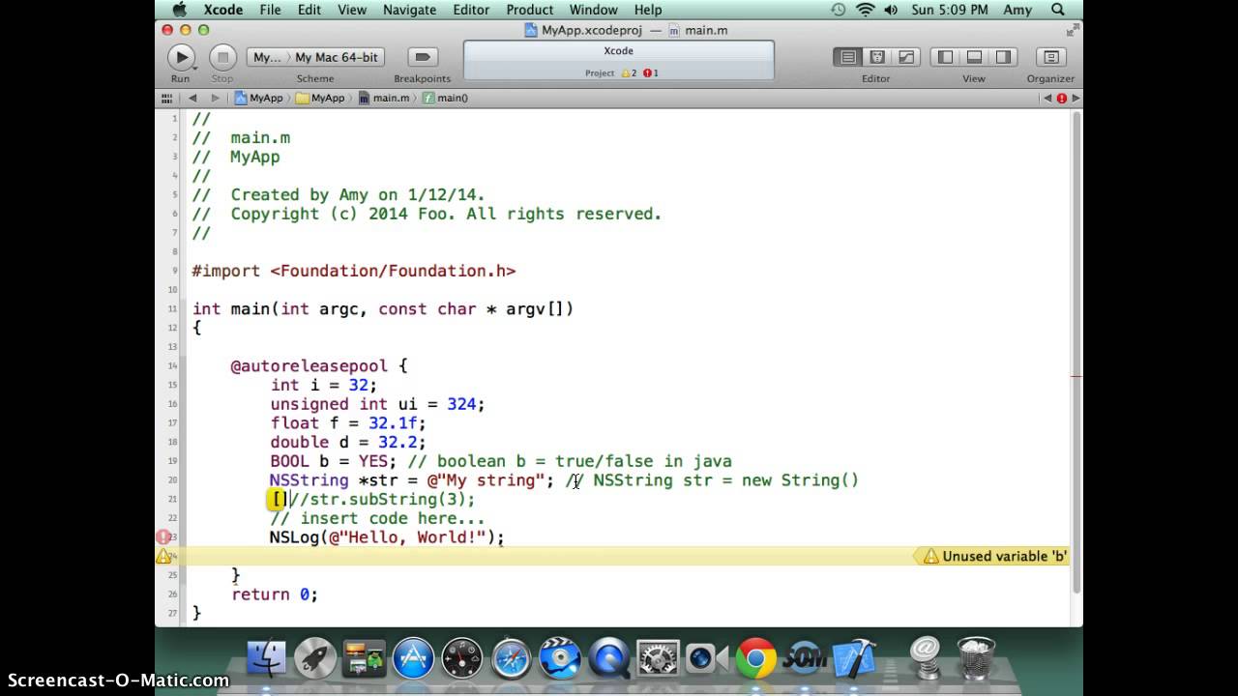Select the Standard editor icon
This screenshot has height=696, width=1238.
[848, 57]
